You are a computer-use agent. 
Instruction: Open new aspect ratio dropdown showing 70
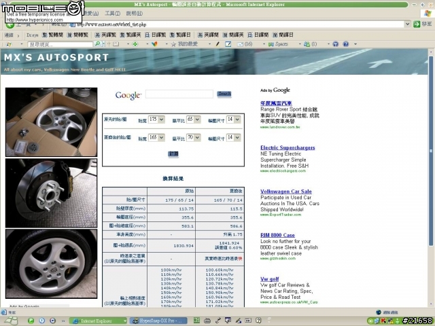coord(193,138)
